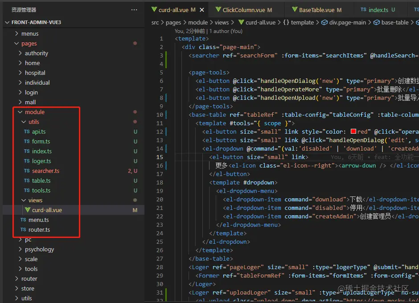Click the searchForm ref value on line 3
The width and height of the screenshot is (419, 303).
(x=257, y=55)
